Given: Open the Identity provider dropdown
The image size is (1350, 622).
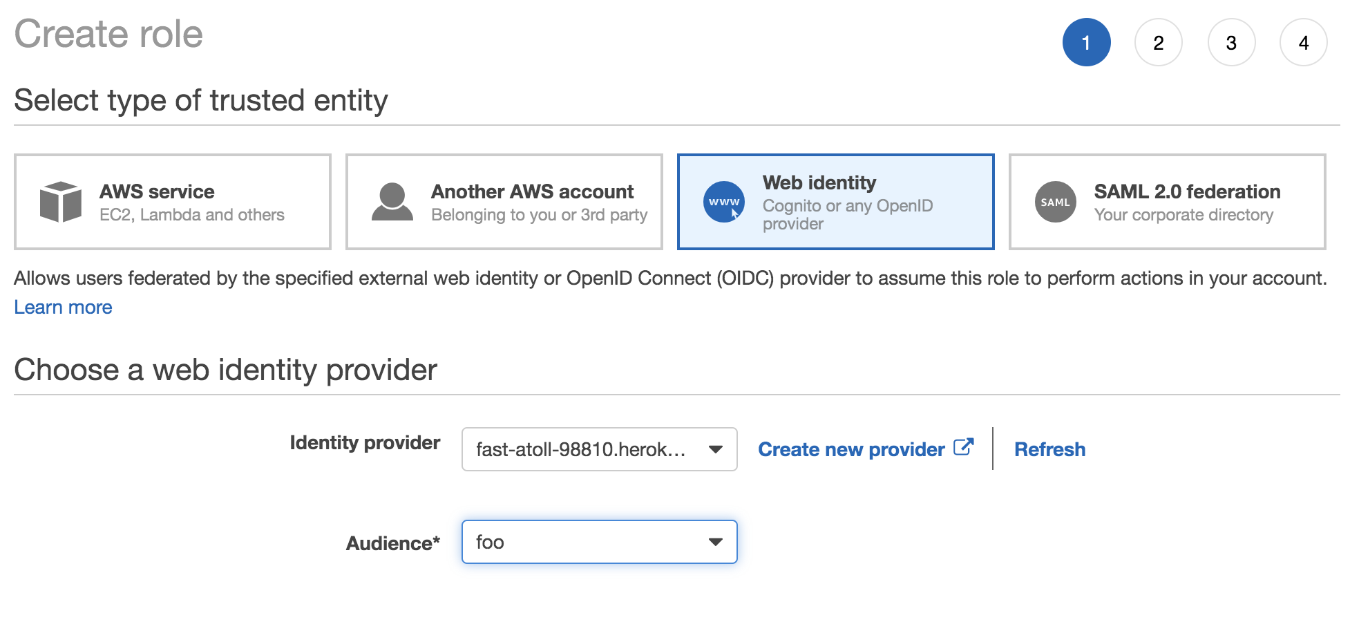Looking at the screenshot, I should pyautogui.click(x=600, y=449).
